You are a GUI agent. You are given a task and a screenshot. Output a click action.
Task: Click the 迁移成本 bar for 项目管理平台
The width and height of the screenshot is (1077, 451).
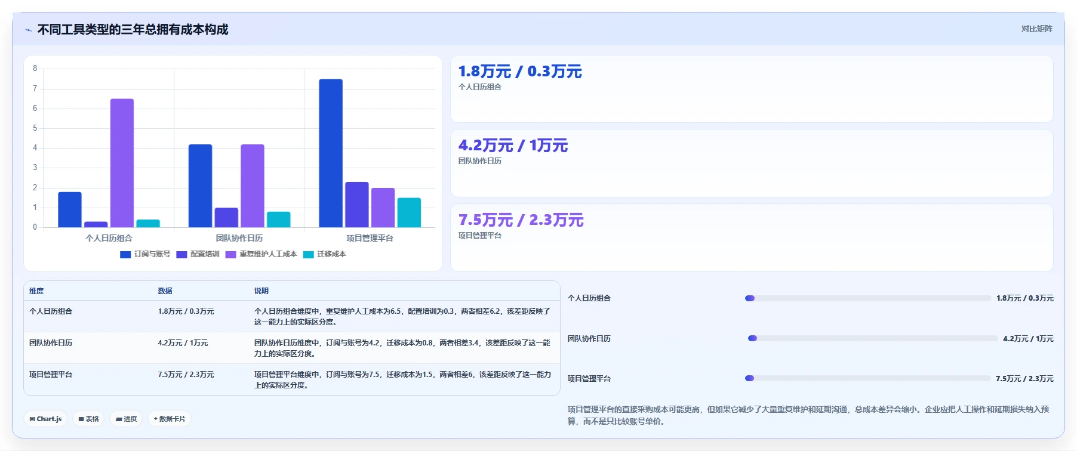click(x=409, y=212)
